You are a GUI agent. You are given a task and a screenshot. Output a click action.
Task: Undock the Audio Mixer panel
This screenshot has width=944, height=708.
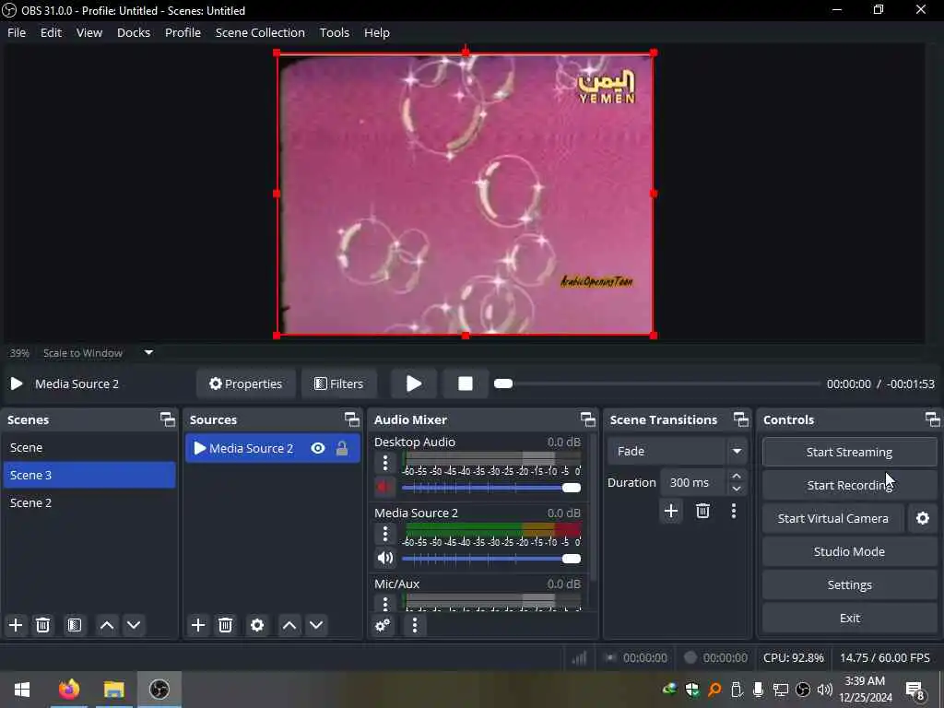coord(587,419)
